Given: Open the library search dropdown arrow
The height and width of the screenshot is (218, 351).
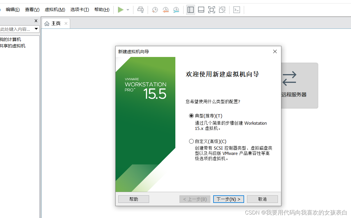Looking at the screenshot, I should (x=36, y=29).
